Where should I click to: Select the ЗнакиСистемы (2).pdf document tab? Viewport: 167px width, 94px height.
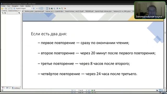(x=74, y=11)
